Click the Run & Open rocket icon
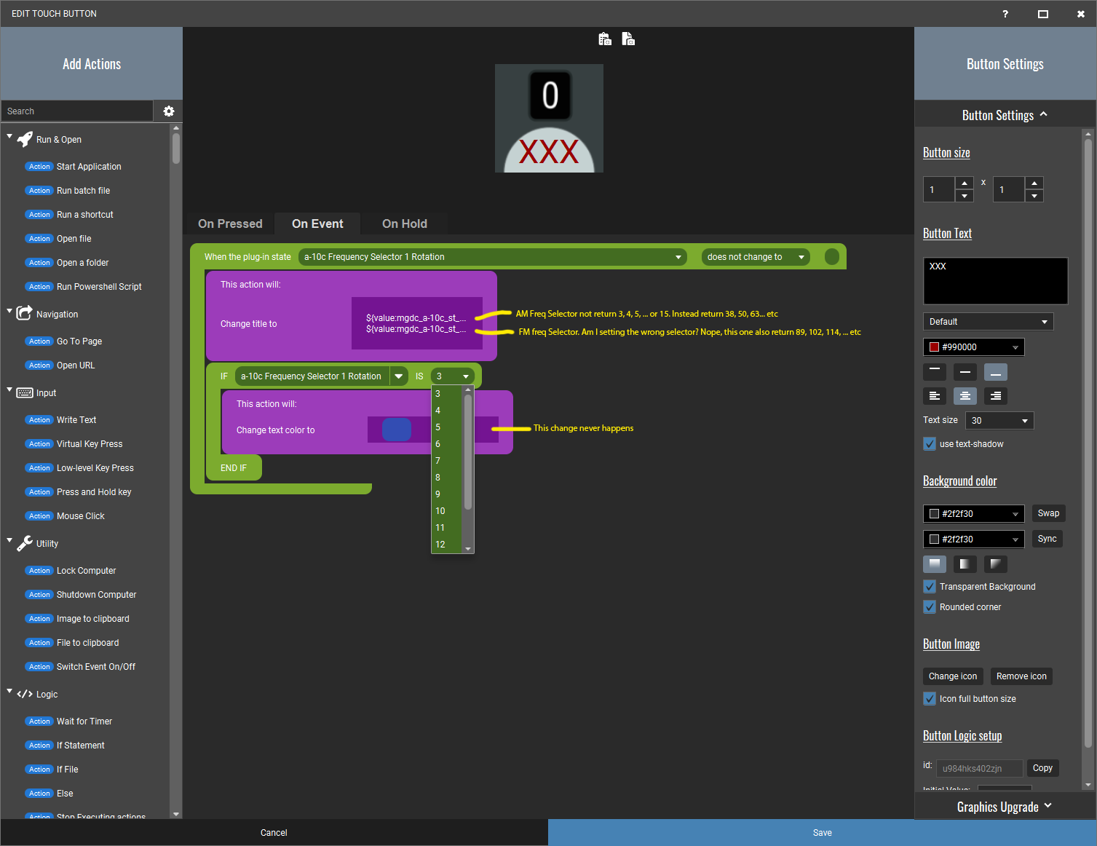 pos(25,139)
